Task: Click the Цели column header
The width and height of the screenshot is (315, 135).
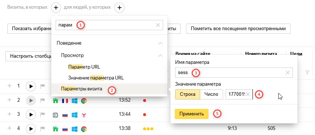Action: click(296, 53)
